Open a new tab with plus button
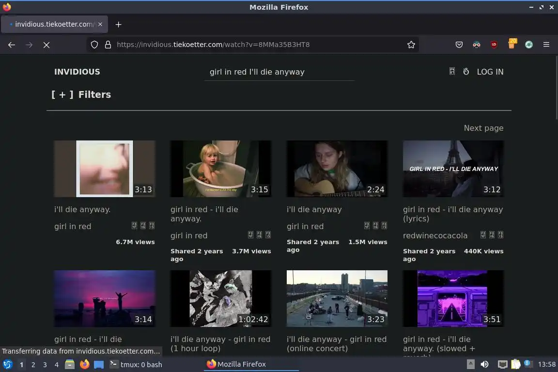Viewport: 558px width, 372px height. click(119, 24)
